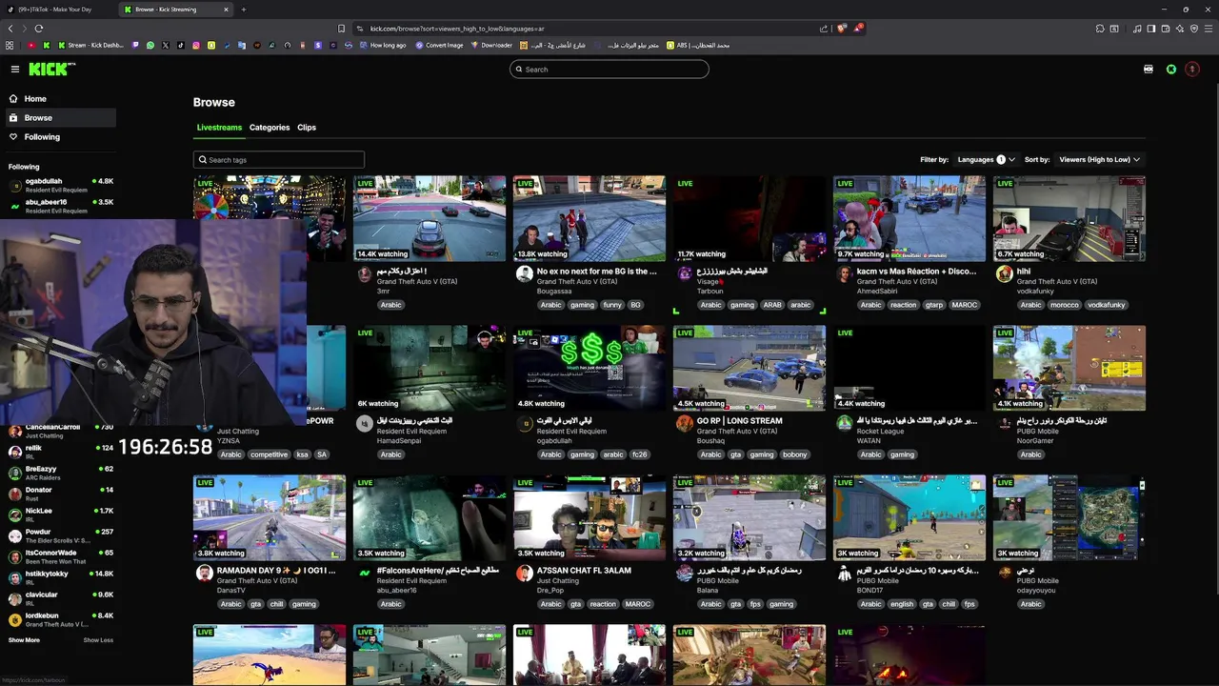The height and width of the screenshot is (686, 1219).
Task: Share this page icon in address bar
Action: (824, 29)
